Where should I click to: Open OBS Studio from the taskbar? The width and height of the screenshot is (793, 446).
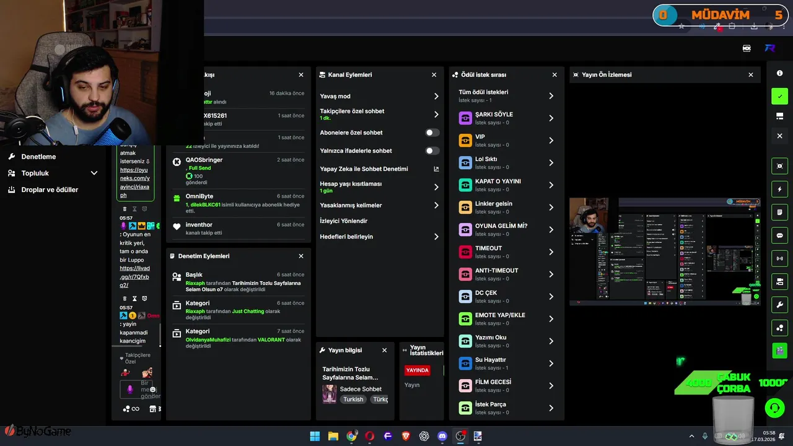pyautogui.click(x=460, y=436)
